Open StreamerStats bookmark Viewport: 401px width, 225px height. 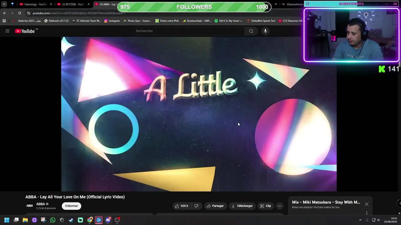[197, 21]
